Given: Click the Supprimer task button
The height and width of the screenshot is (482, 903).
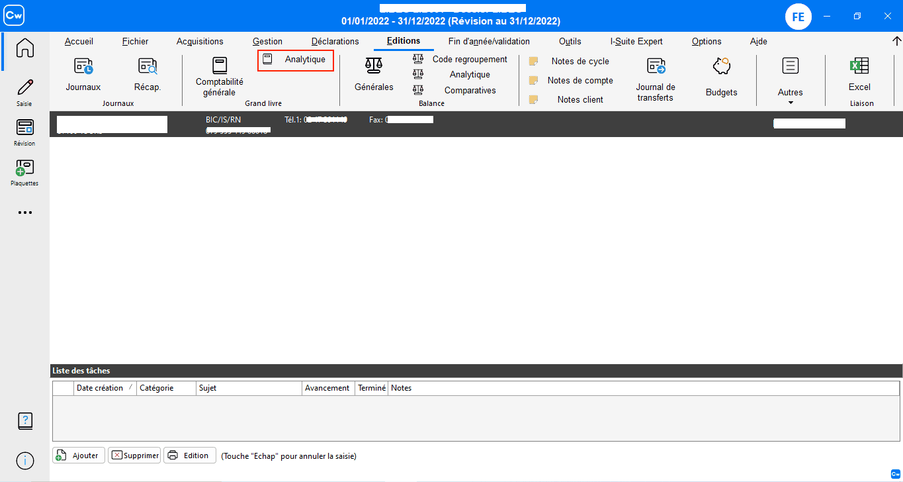Looking at the screenshot, I should click(134, 456).
